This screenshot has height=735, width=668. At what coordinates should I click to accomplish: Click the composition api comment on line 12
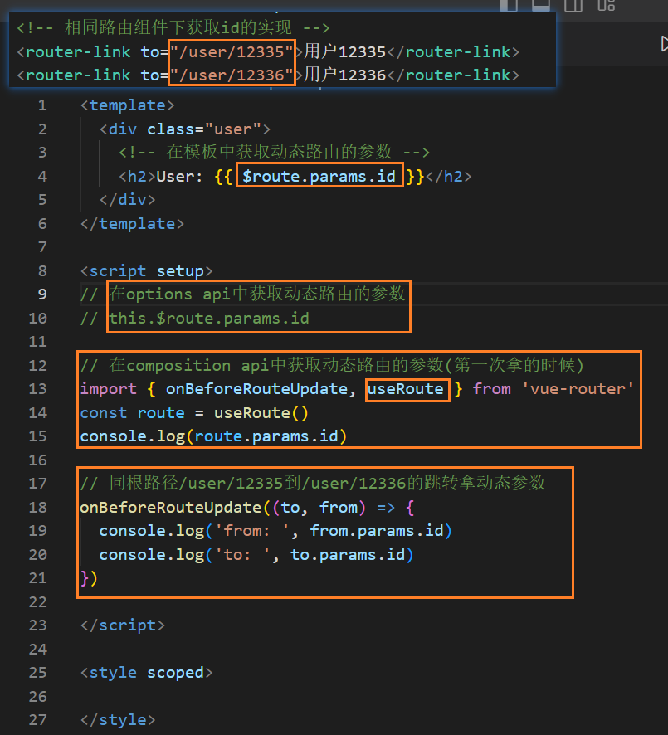pos(333,365)
